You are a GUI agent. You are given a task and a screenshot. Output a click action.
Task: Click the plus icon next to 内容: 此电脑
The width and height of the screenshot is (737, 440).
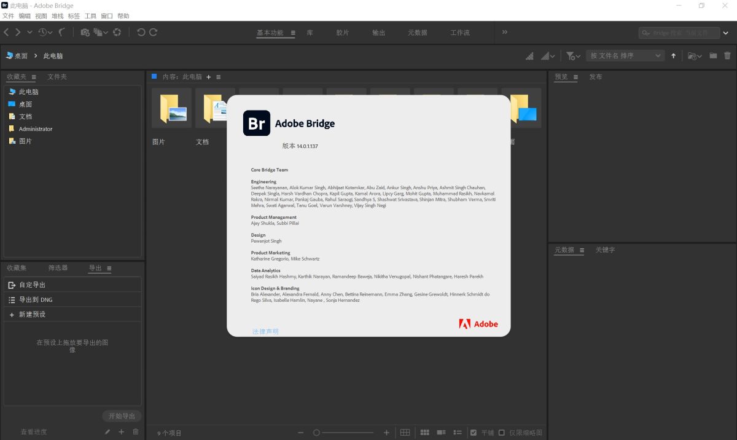pos(208,77)
